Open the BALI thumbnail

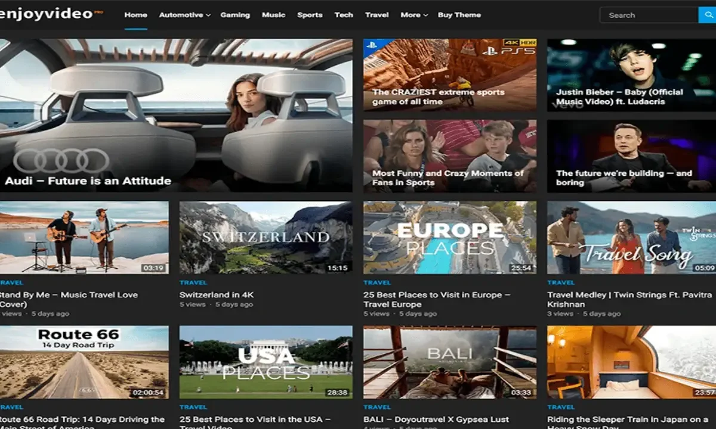(450, 362)
